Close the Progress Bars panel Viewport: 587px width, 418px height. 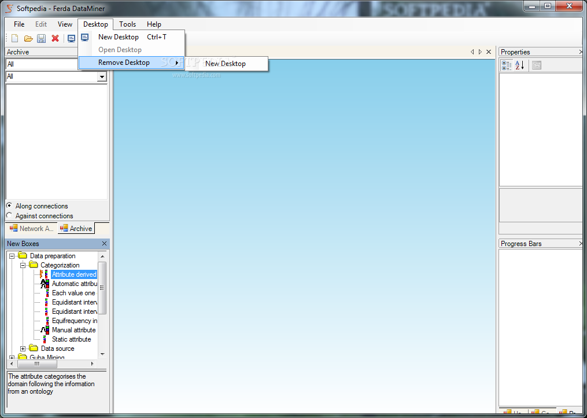(x=581, y=244)
